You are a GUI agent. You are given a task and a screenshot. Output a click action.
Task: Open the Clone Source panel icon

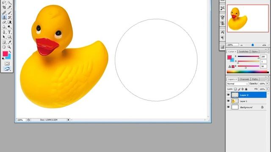pyautogui.click(x=222, y=23)
